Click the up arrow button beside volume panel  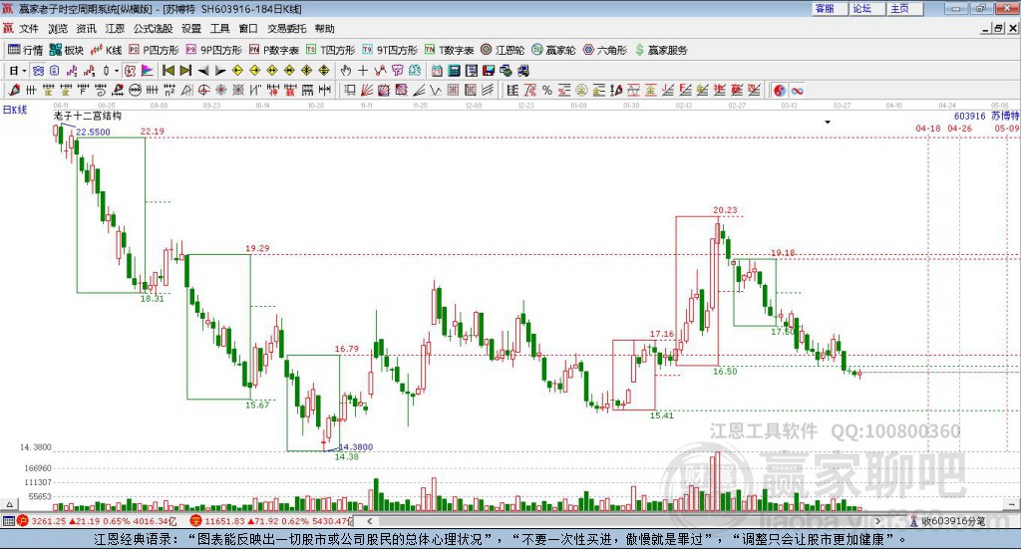(x=9, y=504)
